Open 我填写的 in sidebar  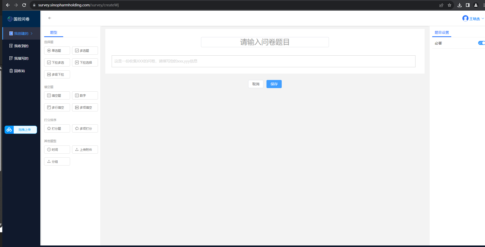pyautogui.click(x=21, y=58)
